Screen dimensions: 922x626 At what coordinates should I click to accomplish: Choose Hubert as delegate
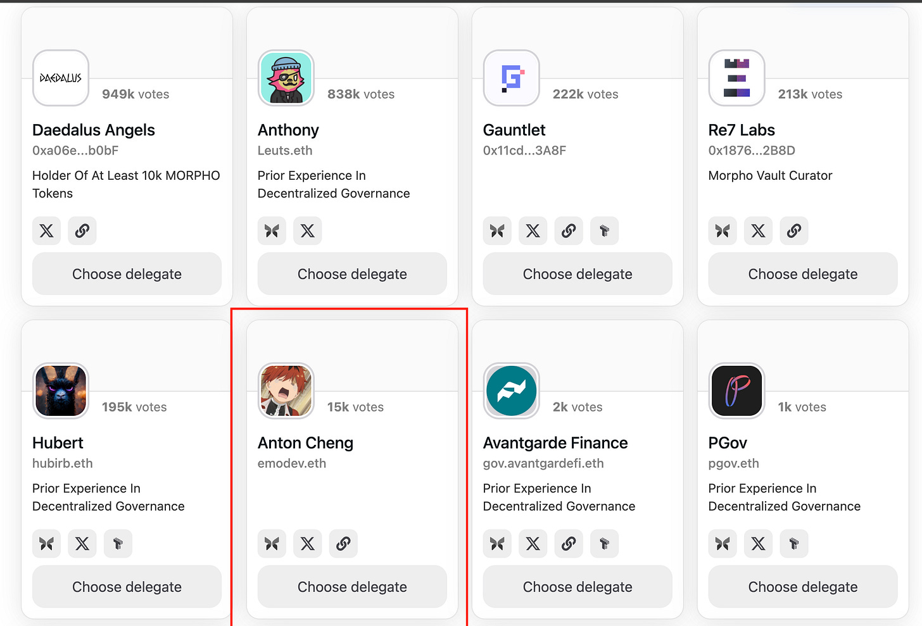click(127, 587)
